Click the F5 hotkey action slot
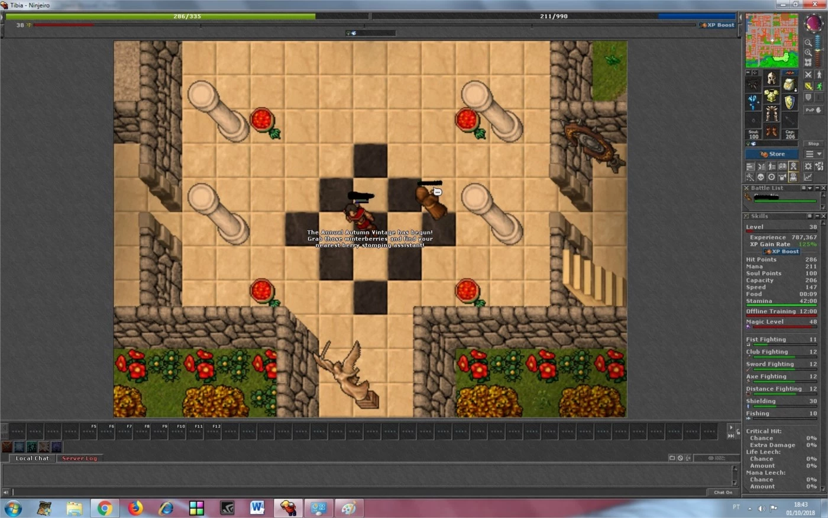This screenshot has width=828, height=518. pyautogui.click(x=89, y=431)
